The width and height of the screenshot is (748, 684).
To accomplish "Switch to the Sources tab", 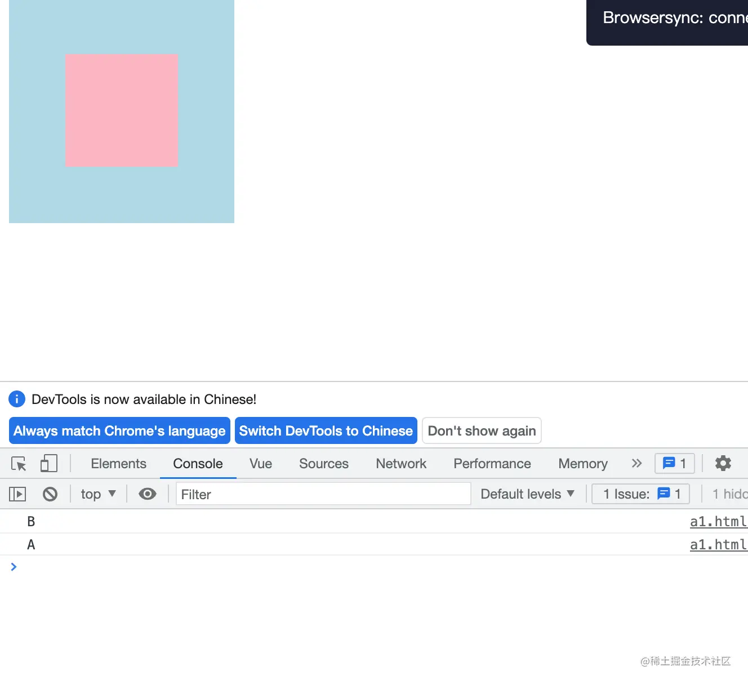I will tap(324, 464).
